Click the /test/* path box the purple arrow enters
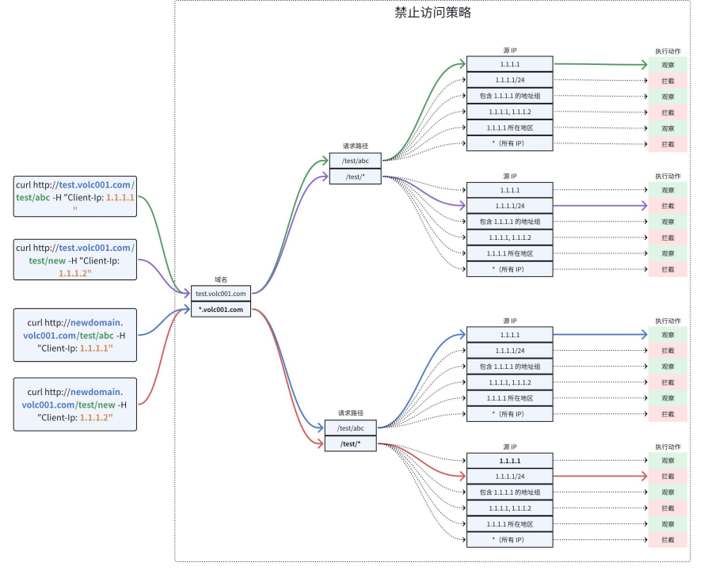 point(355,177)
